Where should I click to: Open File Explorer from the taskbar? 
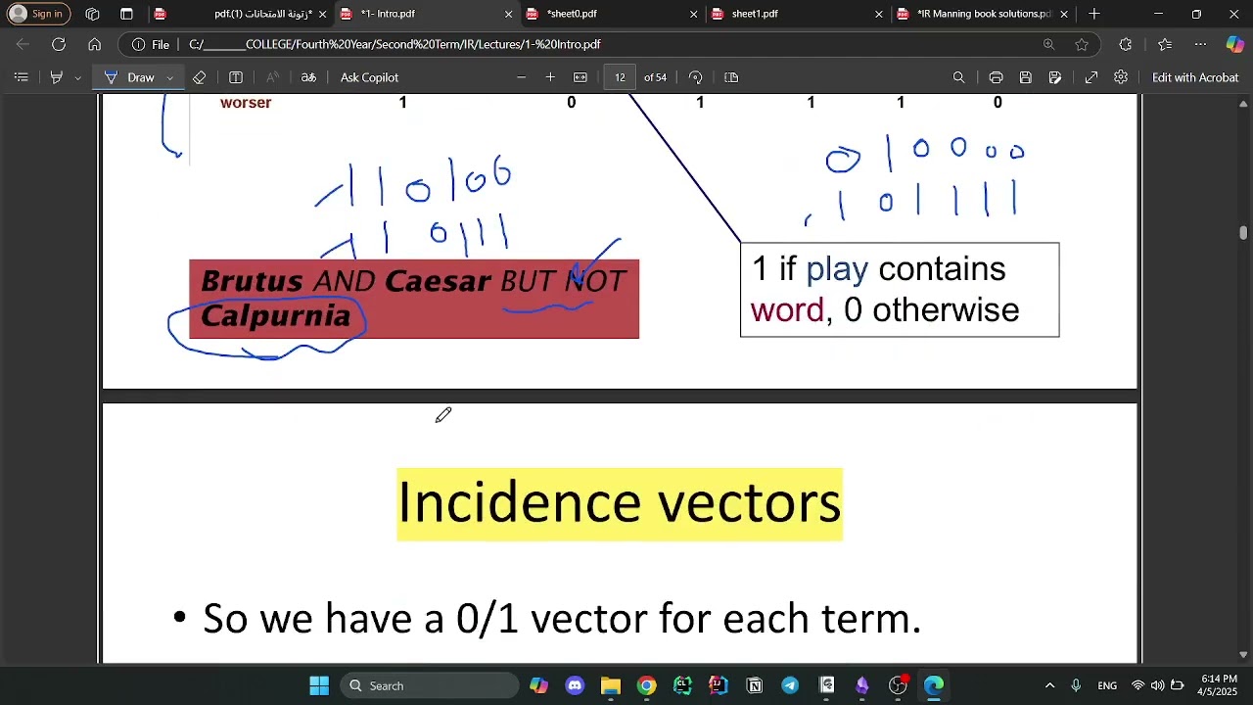point(611,685)
